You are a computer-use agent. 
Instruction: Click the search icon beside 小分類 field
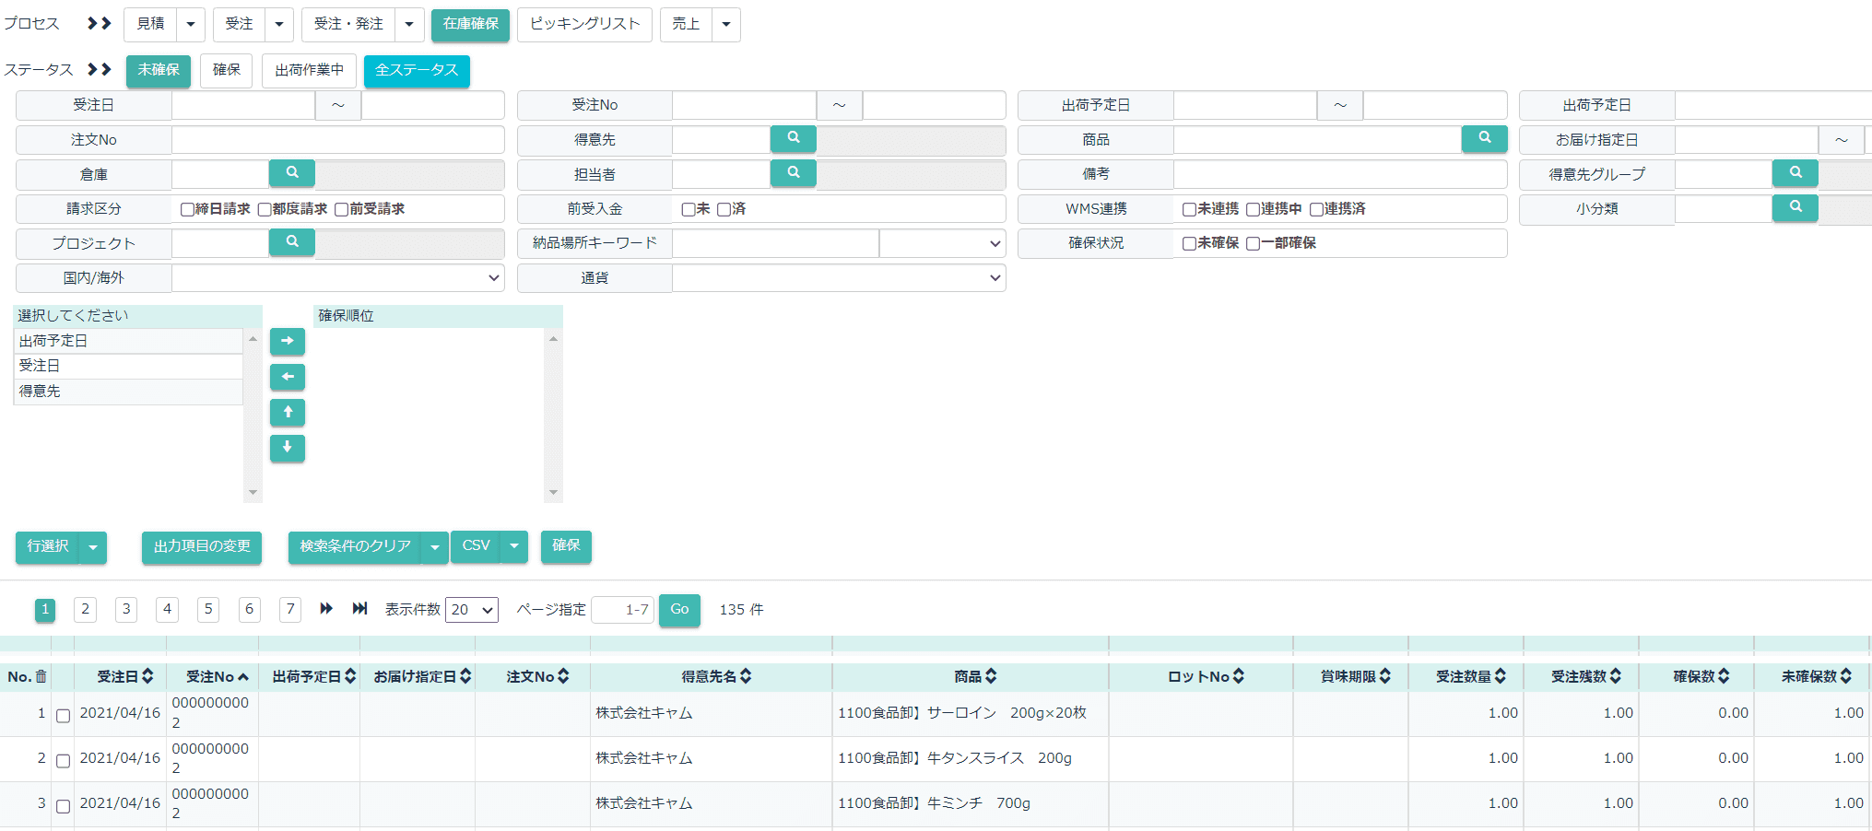pyautogui.click(x=1795, y=208)
